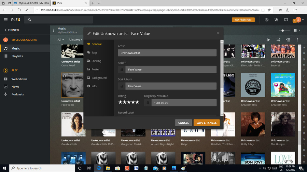Refresh the browser page
Screen dimensions: 307x172
point(19,10)
